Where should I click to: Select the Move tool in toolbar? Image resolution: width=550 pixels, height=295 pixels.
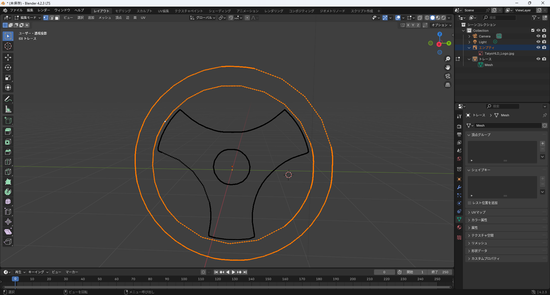(x=8, y=57)
